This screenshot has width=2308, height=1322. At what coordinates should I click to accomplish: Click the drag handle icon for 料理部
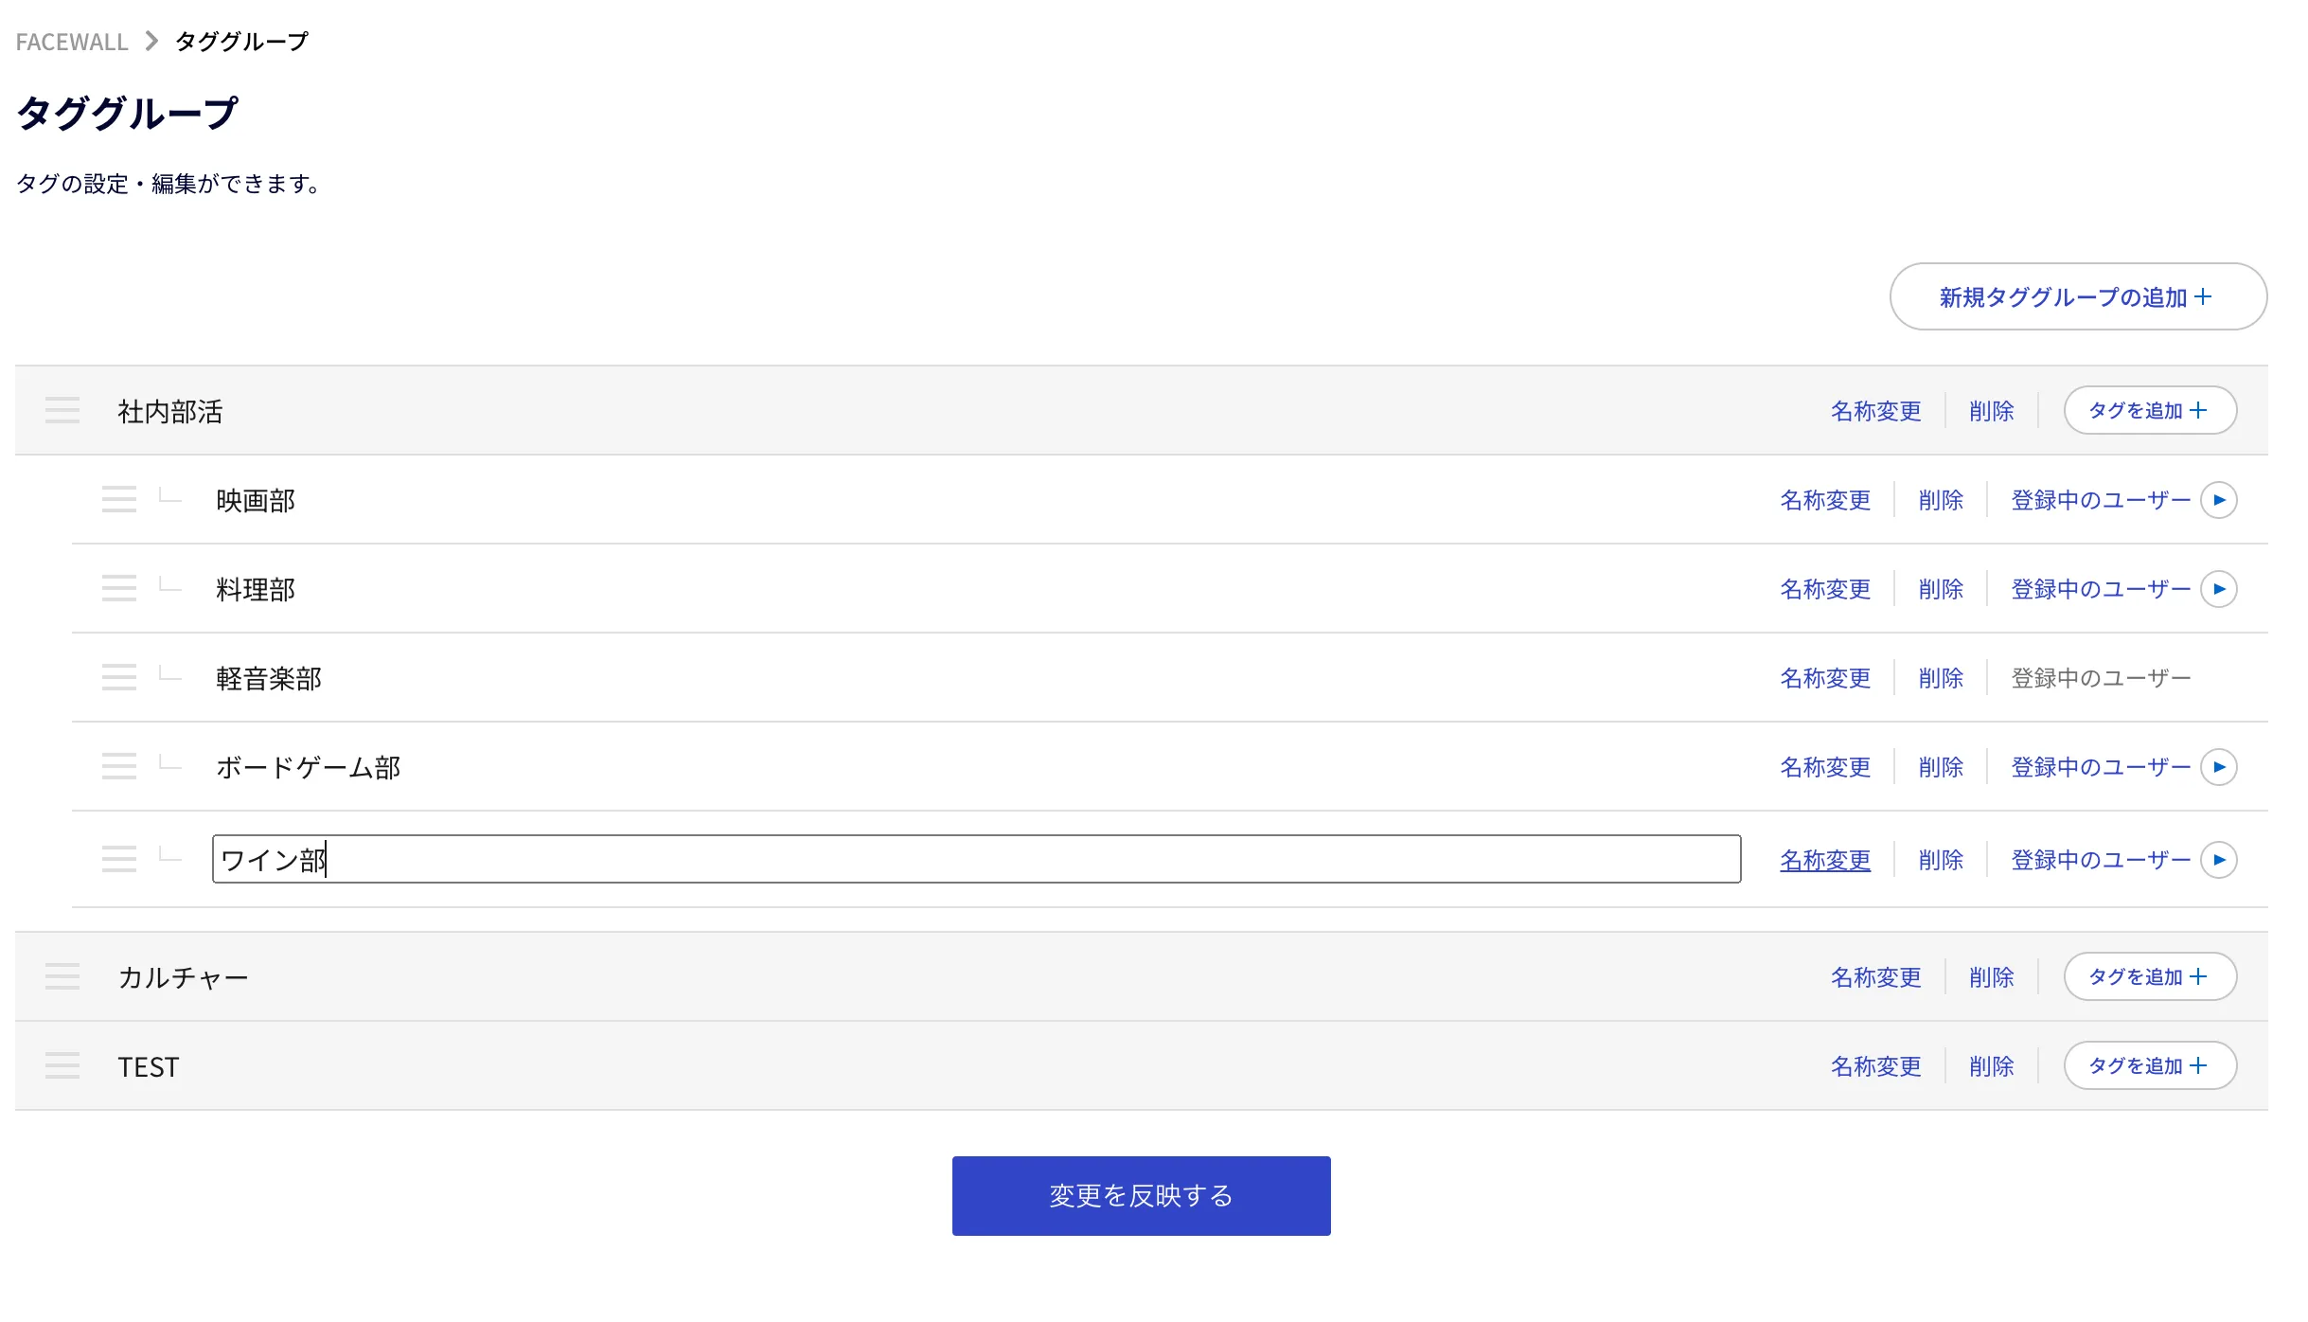[119, 588]
